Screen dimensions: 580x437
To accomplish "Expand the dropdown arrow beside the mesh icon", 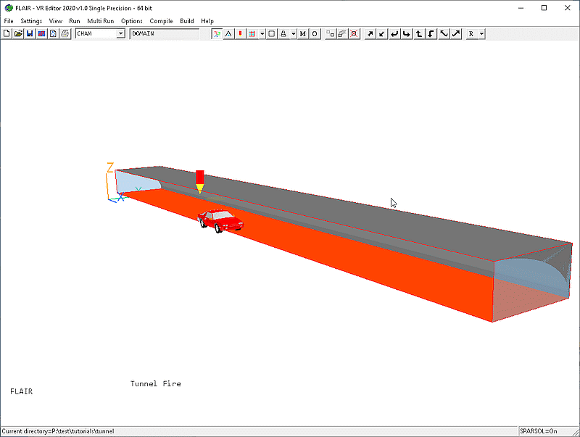I will (261, 34).
